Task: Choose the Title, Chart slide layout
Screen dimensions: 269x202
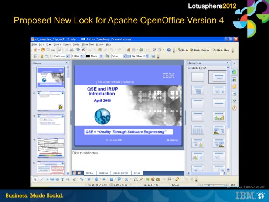Action: 219,117
